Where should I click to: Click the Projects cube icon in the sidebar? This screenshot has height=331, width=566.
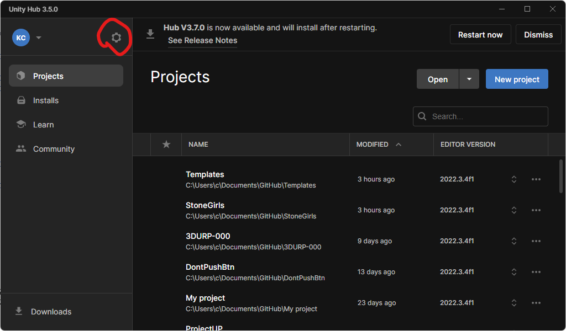click(21, 75)
